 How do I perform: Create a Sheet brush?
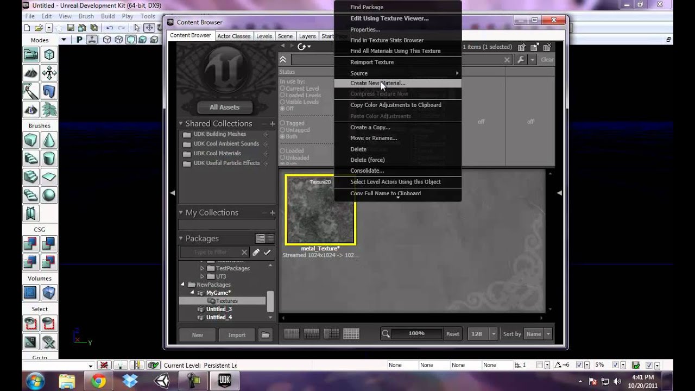click(x=49, y=176)
